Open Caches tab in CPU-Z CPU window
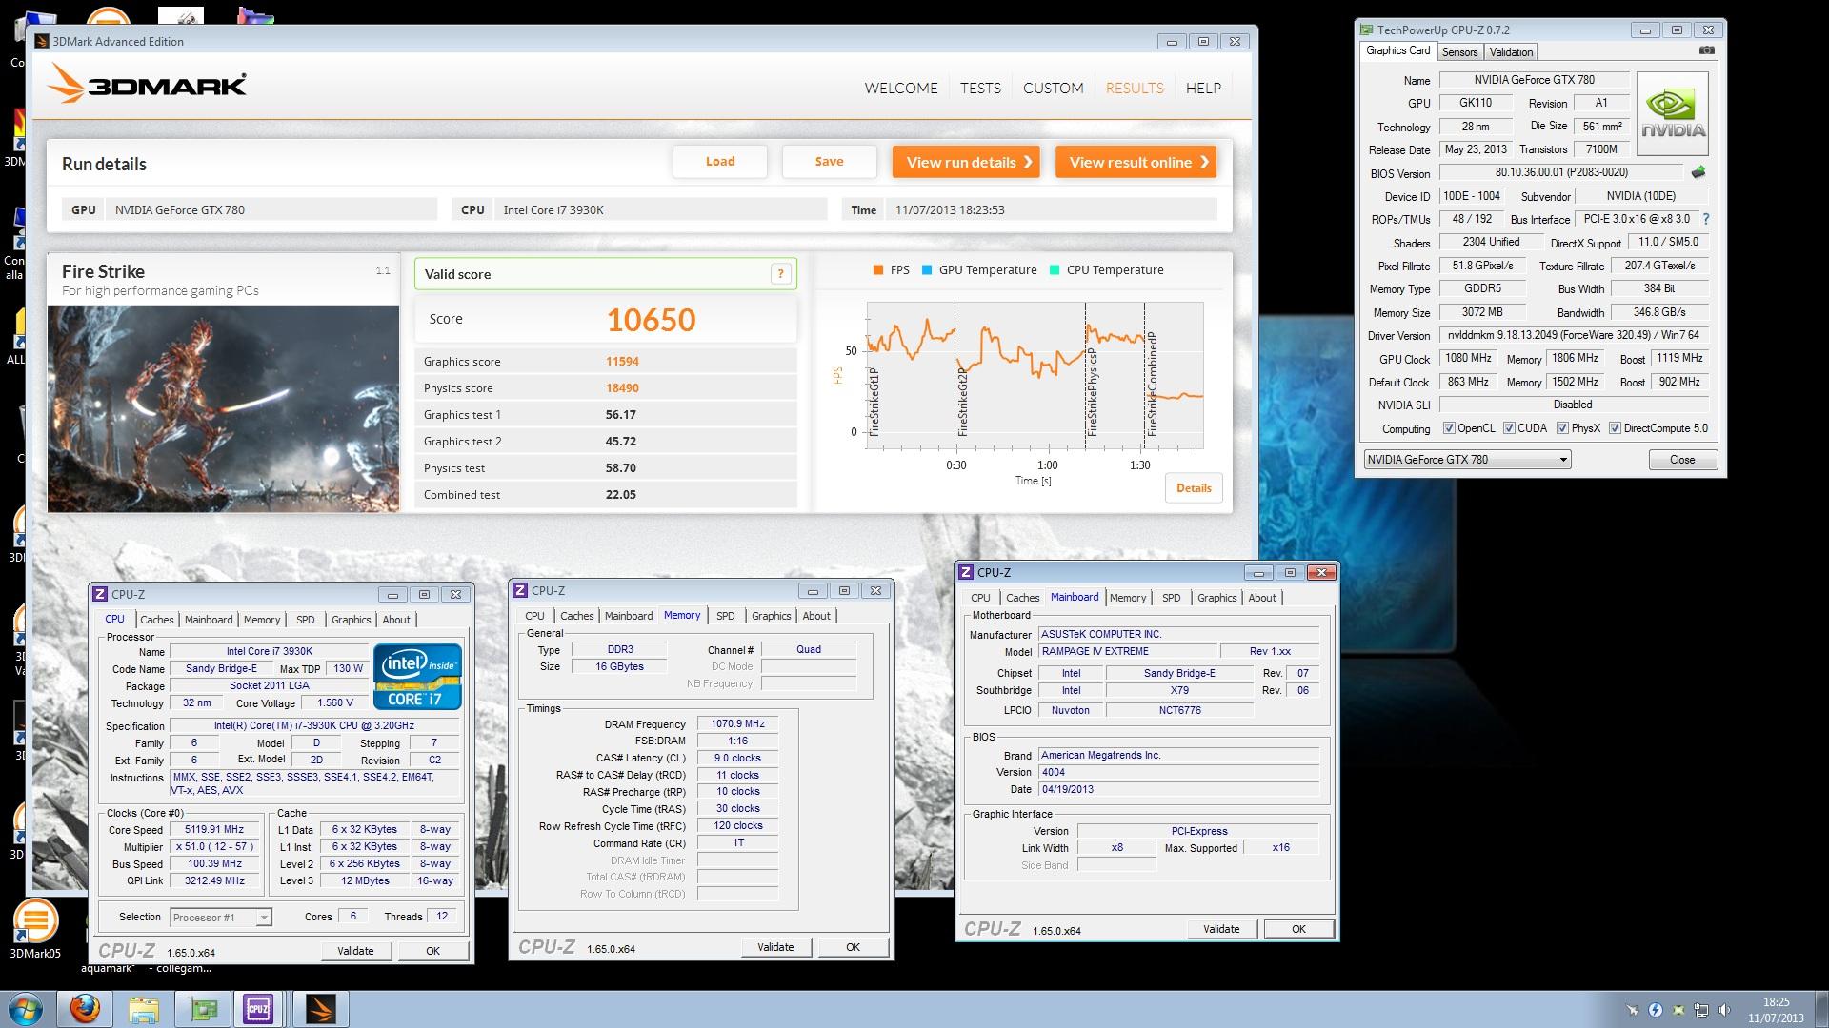The width and height of the screenshot is (1829, 1028). point(157,620)
